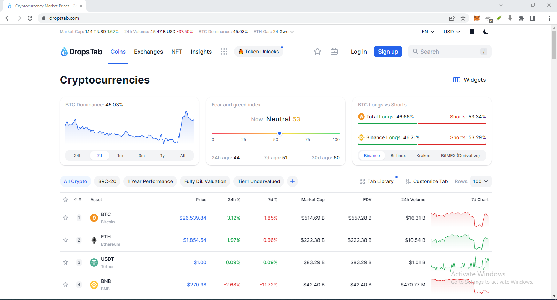Click the Fear and greed index slider

(276, 133)
